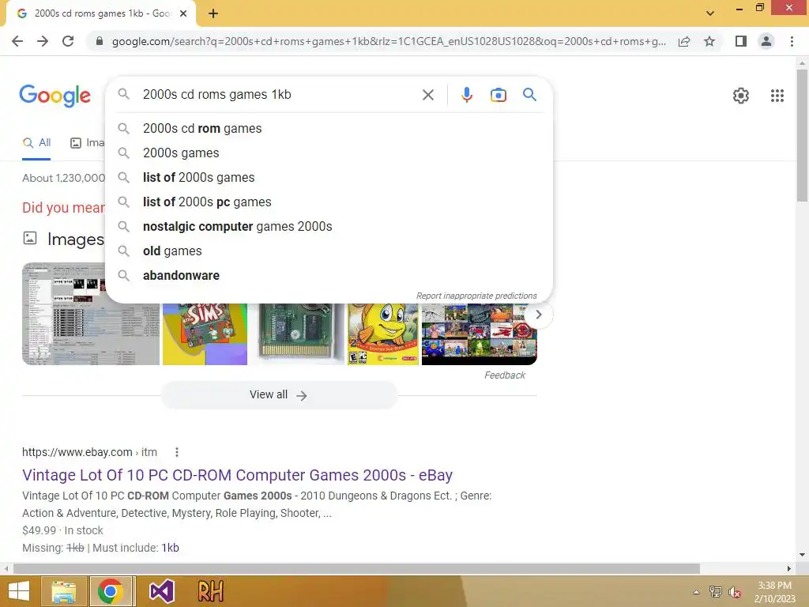Choose suggestion 'abandonware'
Screen dimensions: 809x607
(329, 276)
